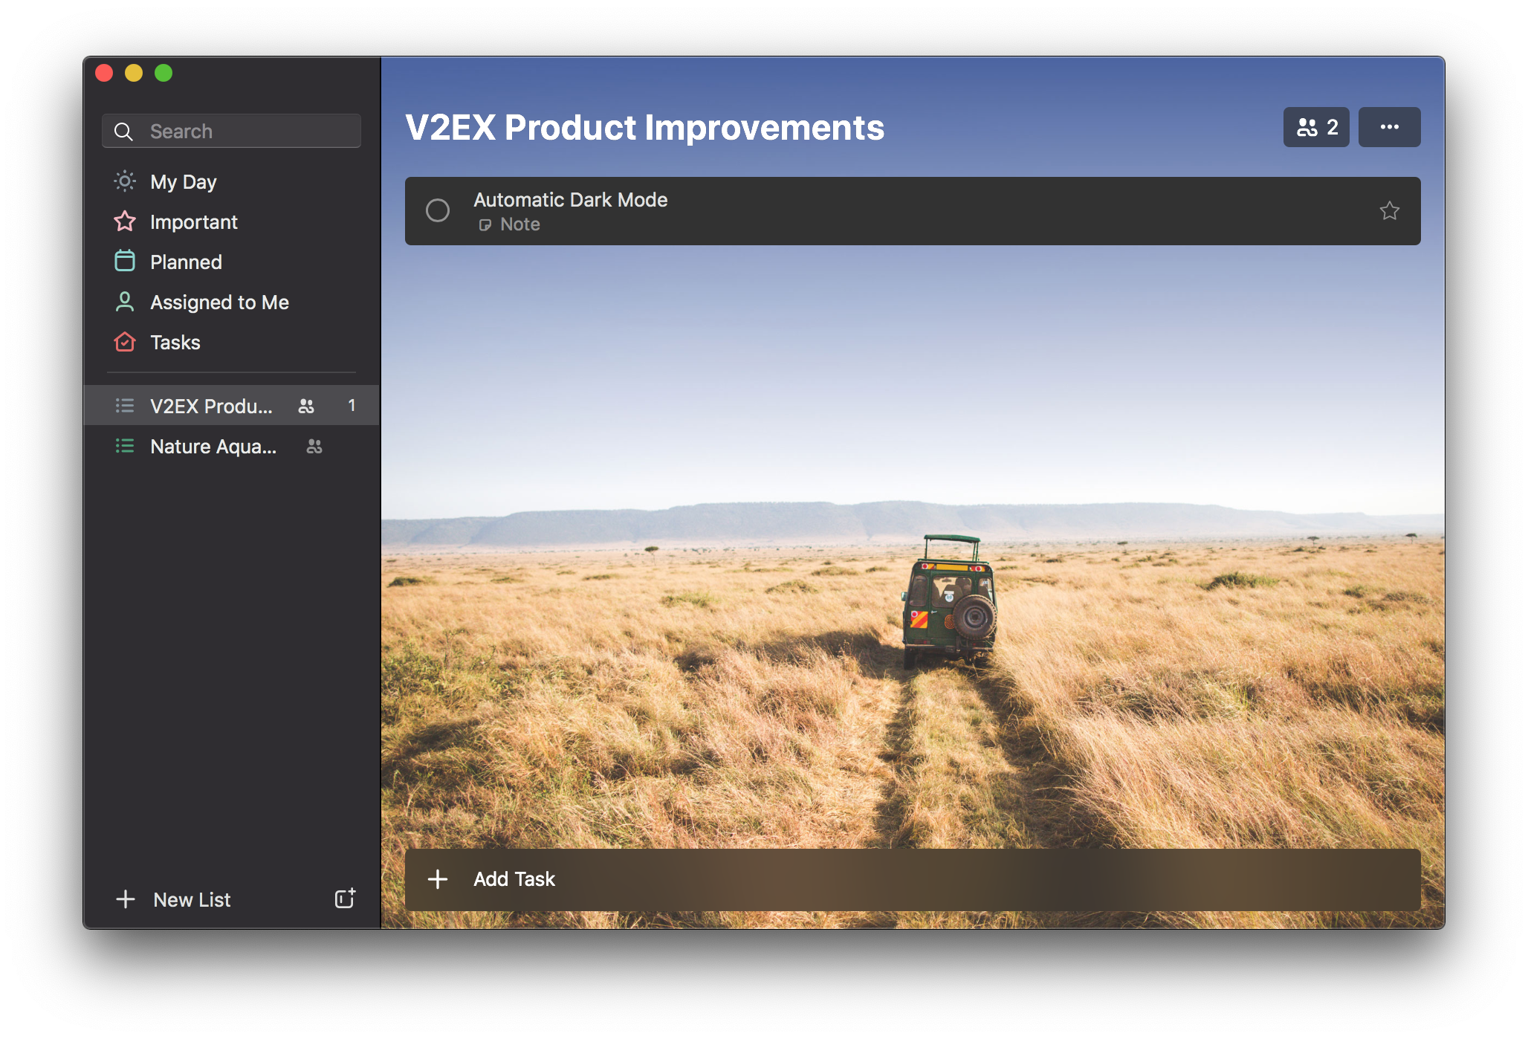Star the Automatic Dark Mode task as important
The height and width of the screenshot is (1039, 1528).
(1389, 211)
